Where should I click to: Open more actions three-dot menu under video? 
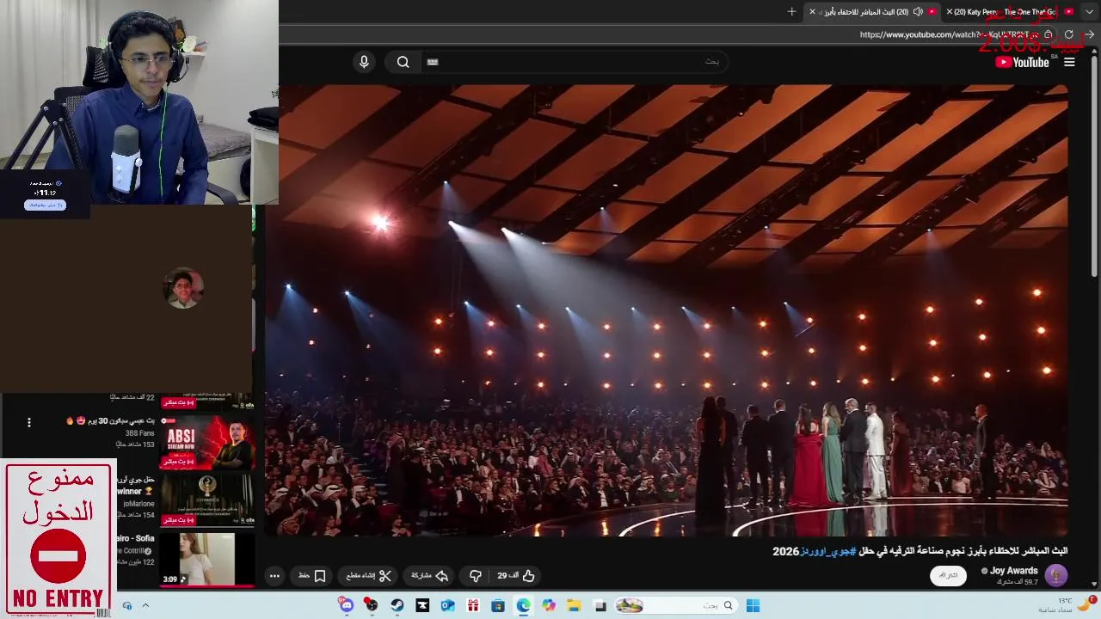click(274, 576)
